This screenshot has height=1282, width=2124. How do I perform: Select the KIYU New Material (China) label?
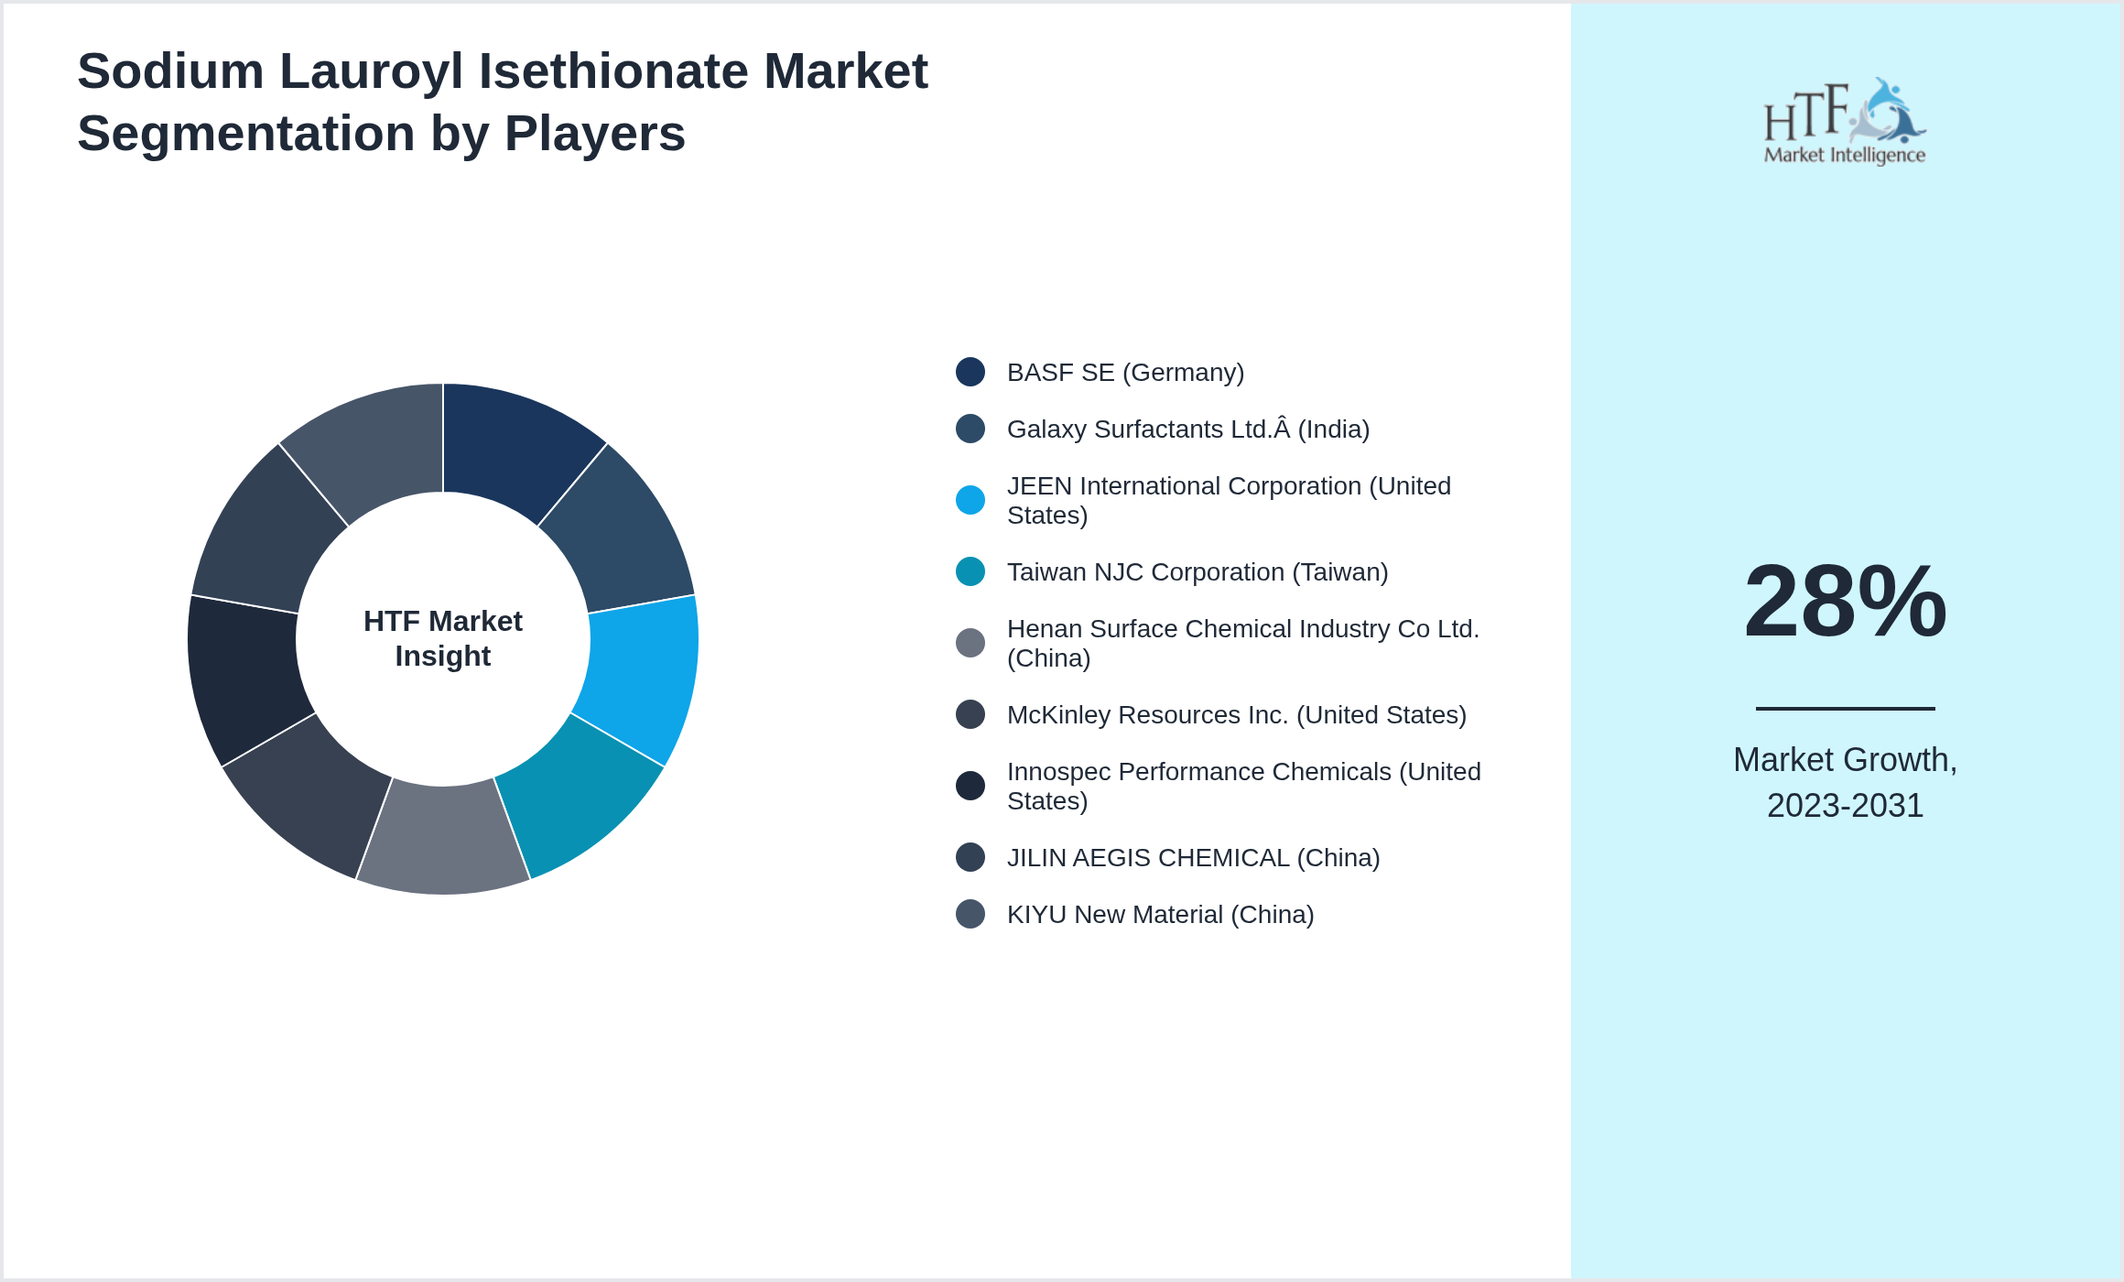click(1160, 915)
